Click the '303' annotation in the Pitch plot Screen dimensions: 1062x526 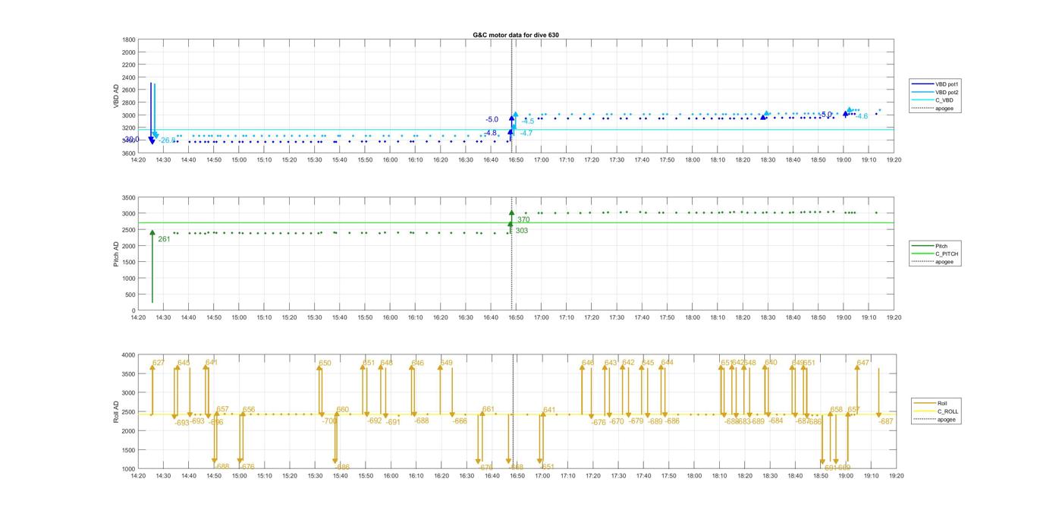coord(522,230)
